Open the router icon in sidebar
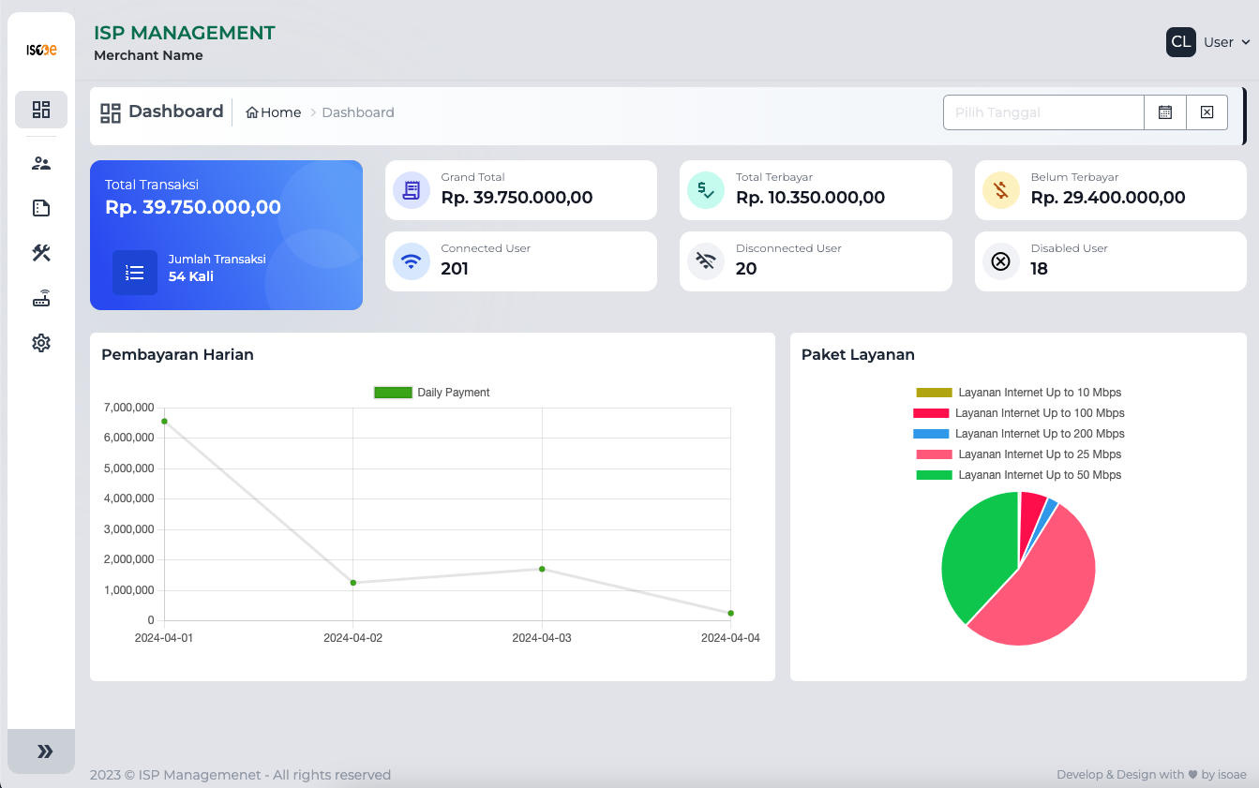 pyautogui.click(x=41, y=299)
